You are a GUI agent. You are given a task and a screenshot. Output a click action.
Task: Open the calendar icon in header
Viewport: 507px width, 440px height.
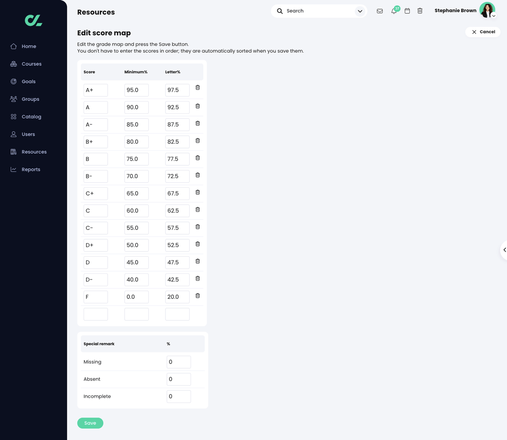point(407,11)
